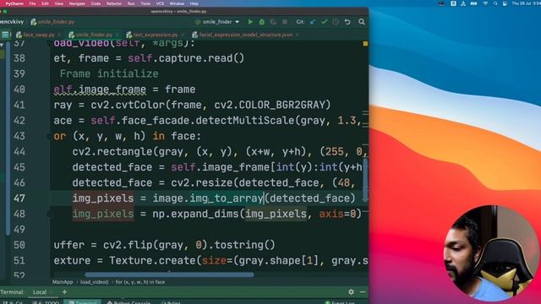The width and height of the screenshot is (541, 304).
Task: Place cursor on img_to_array in line 47
Action: (x=227, y=198)
